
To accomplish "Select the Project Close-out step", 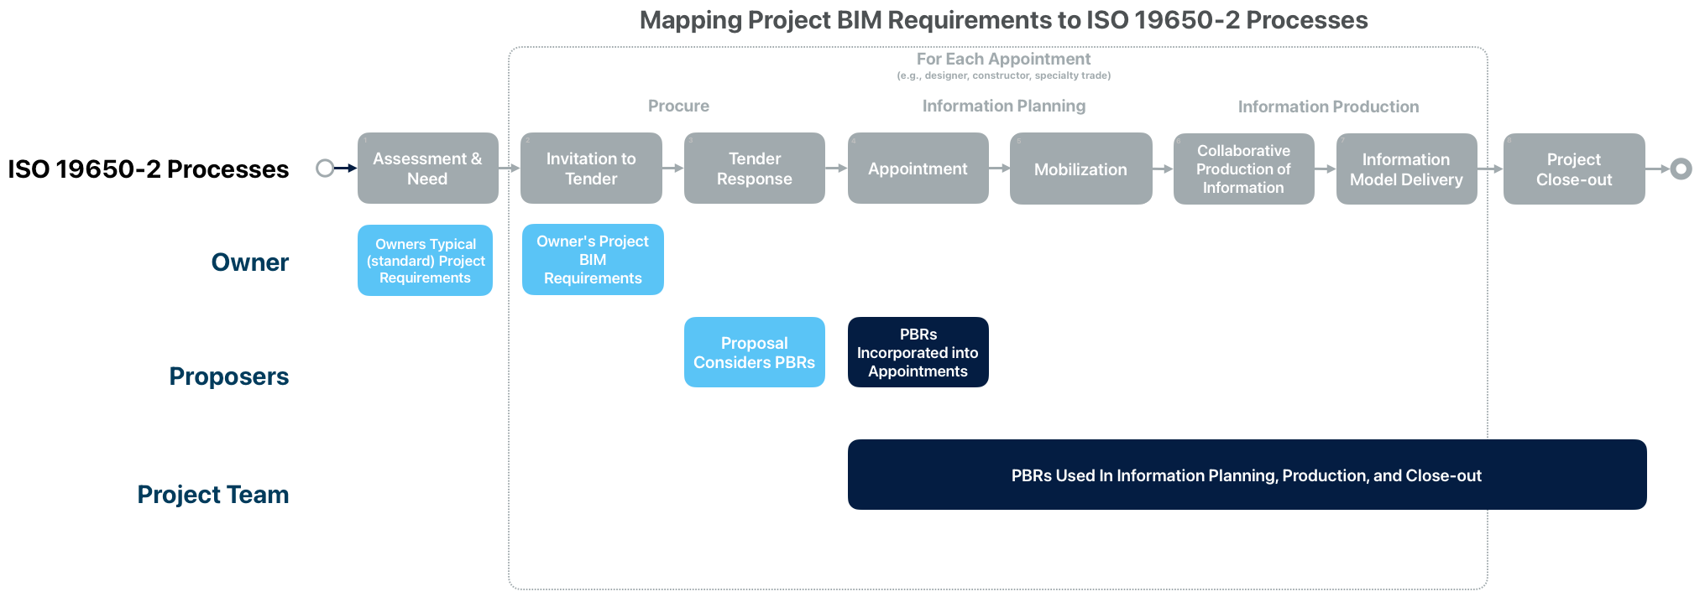I will click(1574, 169).
